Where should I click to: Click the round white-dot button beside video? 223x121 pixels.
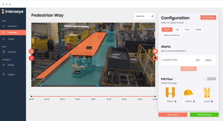click(155, 51)
